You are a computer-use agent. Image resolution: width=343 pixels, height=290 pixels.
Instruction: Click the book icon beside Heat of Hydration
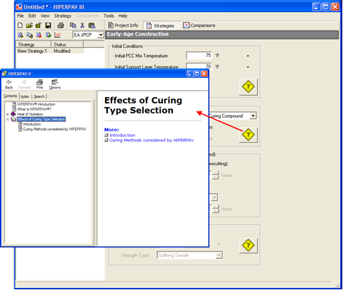pyautogui.click(x=14, y=114)
